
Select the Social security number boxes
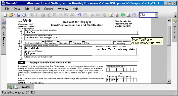[x=122, y=70]
